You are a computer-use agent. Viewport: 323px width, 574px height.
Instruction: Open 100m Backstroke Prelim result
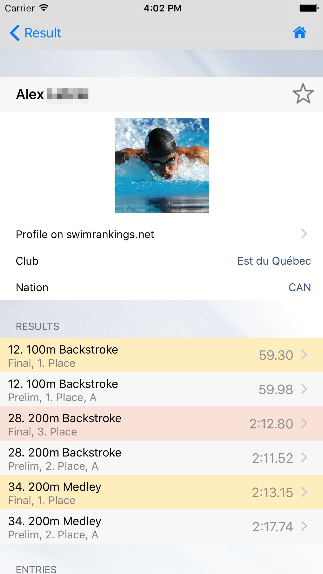(63, 389)
